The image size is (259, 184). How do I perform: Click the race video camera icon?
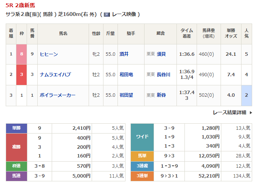[107, 14]
